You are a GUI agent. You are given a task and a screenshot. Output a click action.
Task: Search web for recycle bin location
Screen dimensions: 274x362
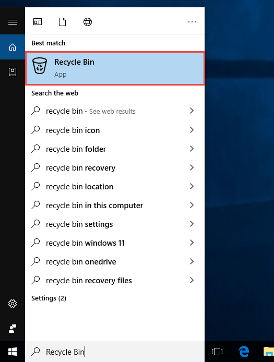pyautogui.click(x=115, y=186)
